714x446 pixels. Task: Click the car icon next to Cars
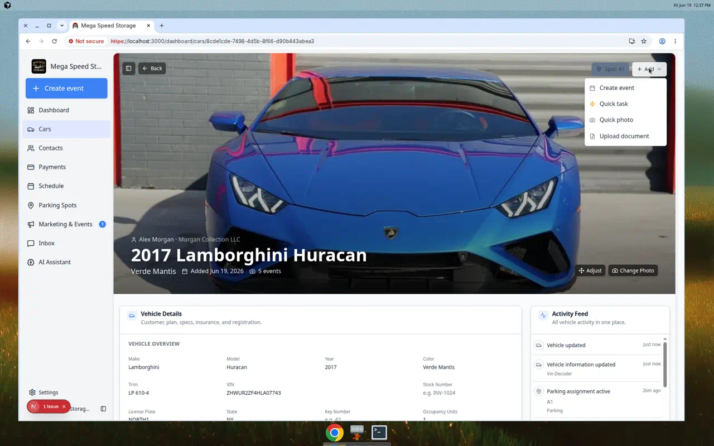coord(31,129)
